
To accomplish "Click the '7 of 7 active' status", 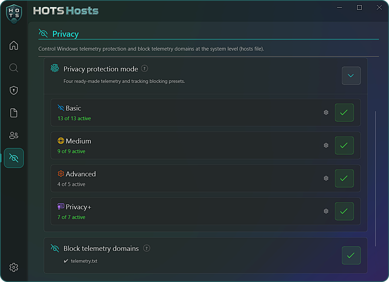I will pos(71,217).
